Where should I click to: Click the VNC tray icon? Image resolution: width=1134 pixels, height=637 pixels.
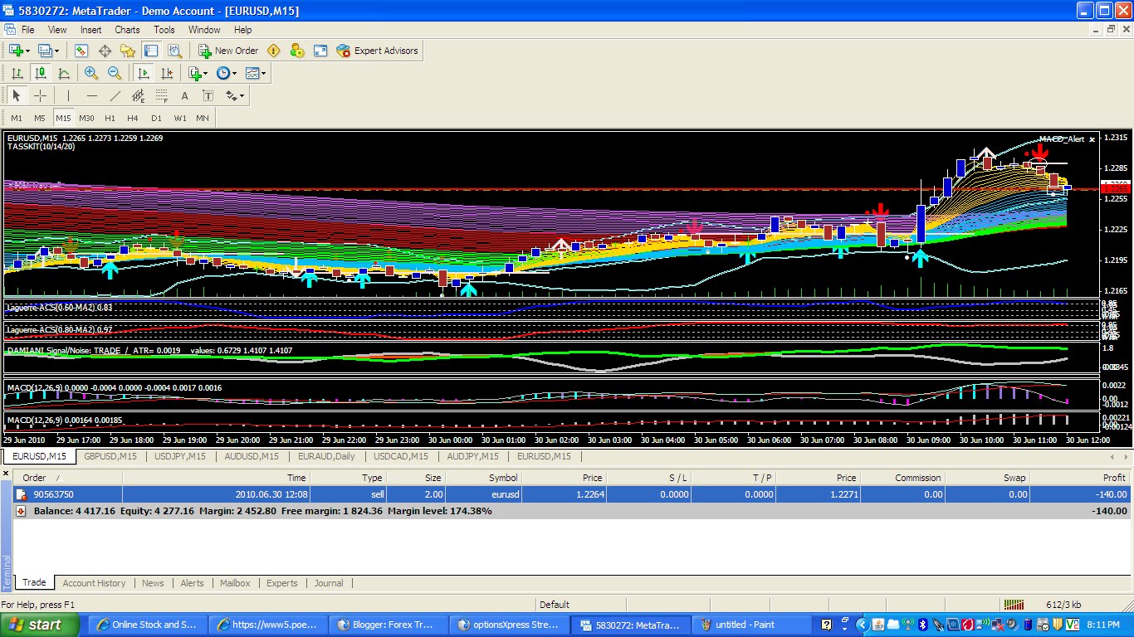point(1072,625)
